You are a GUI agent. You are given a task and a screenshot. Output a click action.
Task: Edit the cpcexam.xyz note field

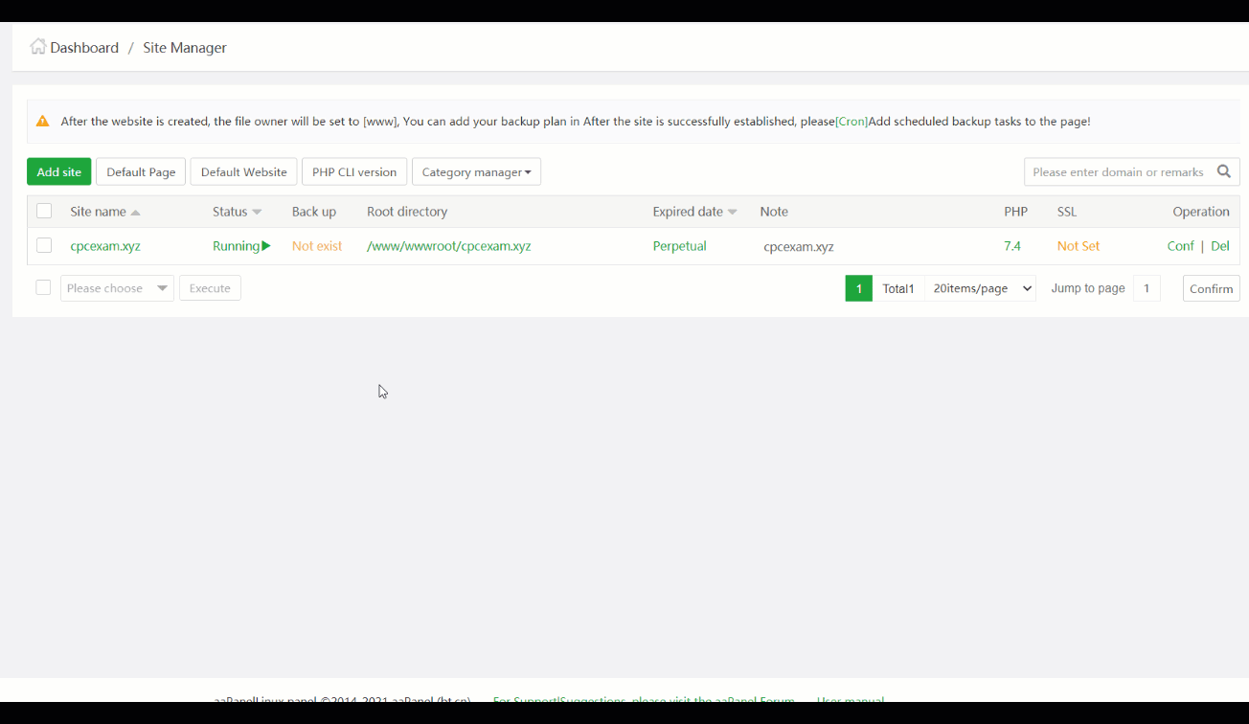tap(799, 246)
